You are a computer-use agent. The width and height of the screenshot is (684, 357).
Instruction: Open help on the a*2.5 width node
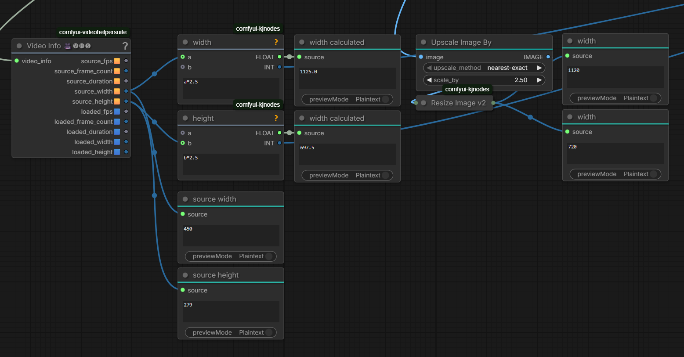276,42
